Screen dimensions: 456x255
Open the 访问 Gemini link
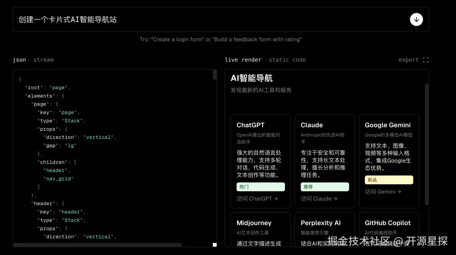point(383,191)
